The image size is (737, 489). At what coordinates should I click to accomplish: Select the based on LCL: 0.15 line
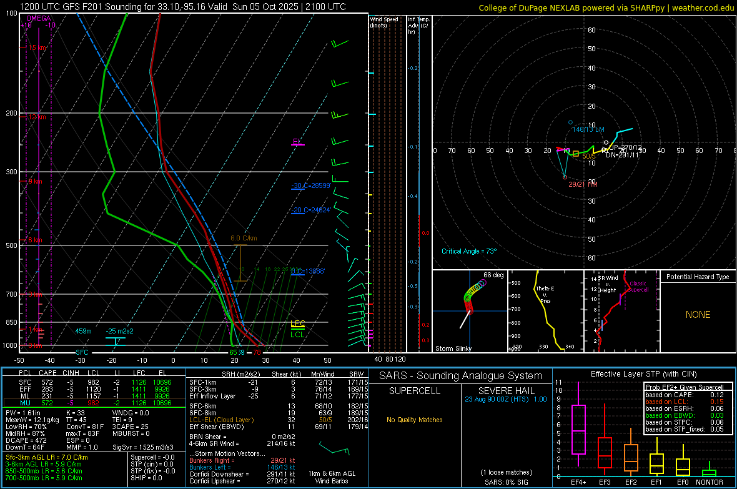click(684, 402)
